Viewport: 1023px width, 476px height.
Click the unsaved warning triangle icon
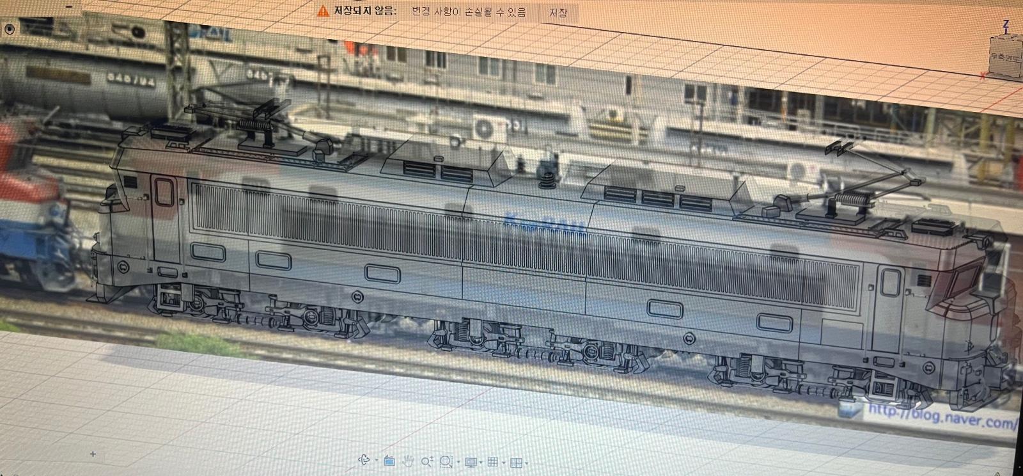[324, 10]
